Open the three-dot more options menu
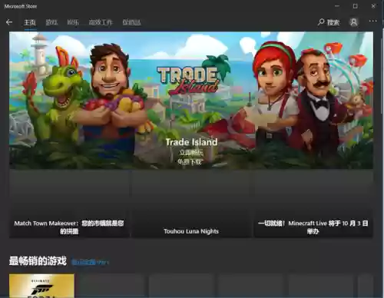This screenshot has height=298, width=384. point(372,21)
